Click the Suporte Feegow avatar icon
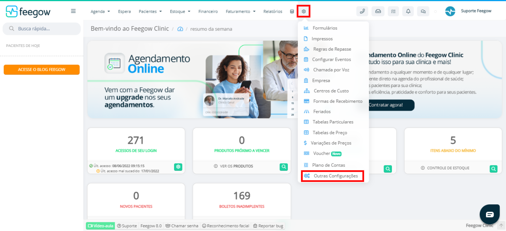The height and width of the screenshot is (231, 506). [x=450, y=11]
